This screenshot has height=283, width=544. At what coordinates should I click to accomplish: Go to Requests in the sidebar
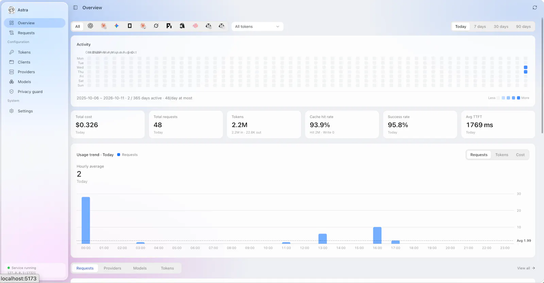click(35, 33)
